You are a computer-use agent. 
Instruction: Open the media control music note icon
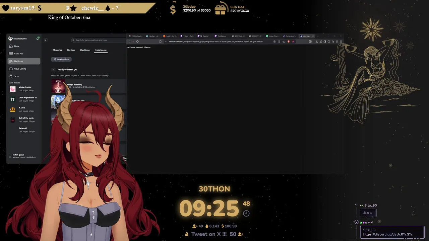pyautogui.click(x=321, y=42)
